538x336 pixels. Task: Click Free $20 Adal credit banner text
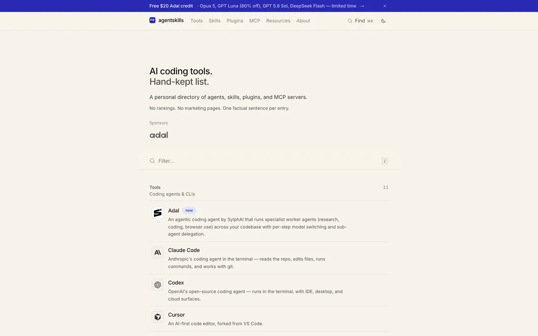pyautogui.click(x=171, y=6)
